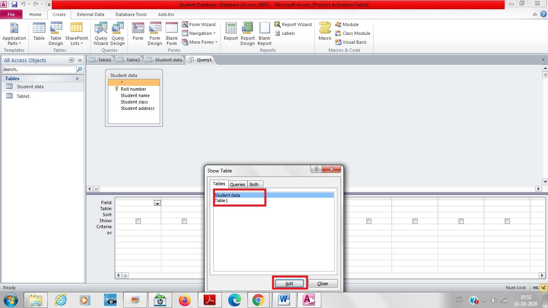
Task: Open help in Show Table dialog
Action: tap(316, 169)
